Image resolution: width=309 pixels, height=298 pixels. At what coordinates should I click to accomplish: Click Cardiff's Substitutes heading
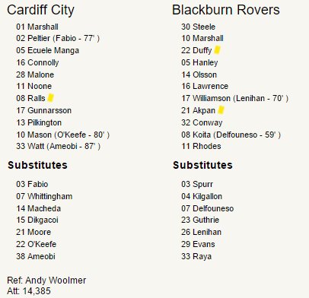tap(37, 165)
